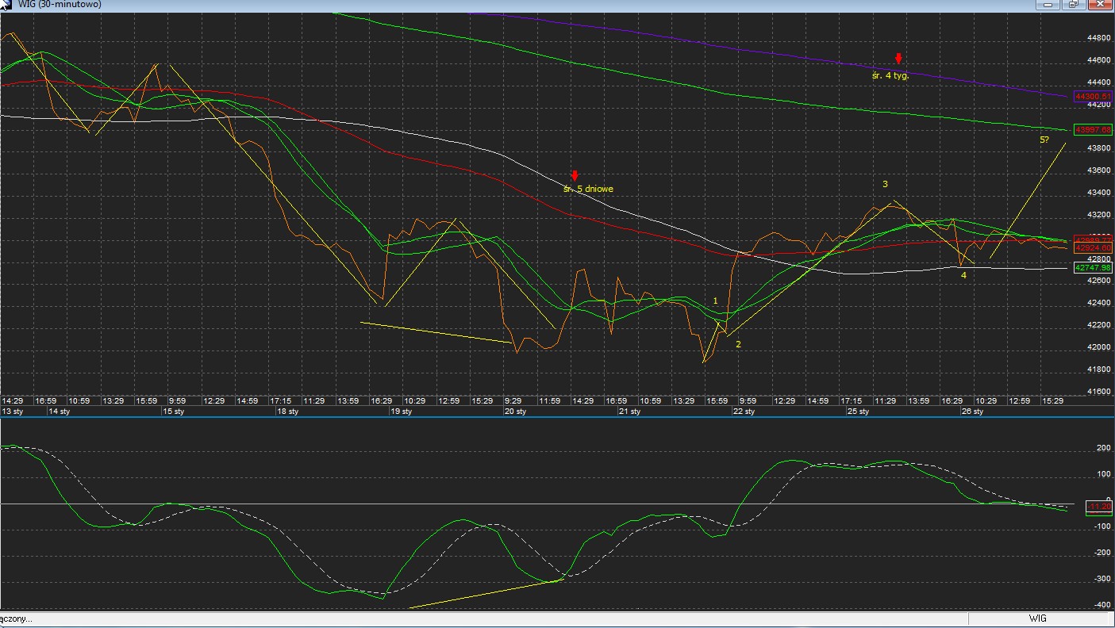1115x628 pixels.
Task: Click the red arrow above 'śr. 5 dniowe'
Action: (x=575, y=175)
